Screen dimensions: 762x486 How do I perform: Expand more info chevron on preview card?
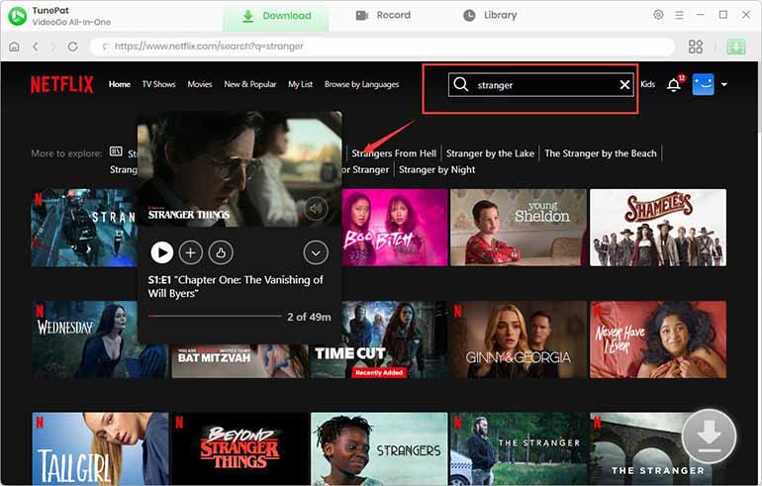(x=316, y=252)
